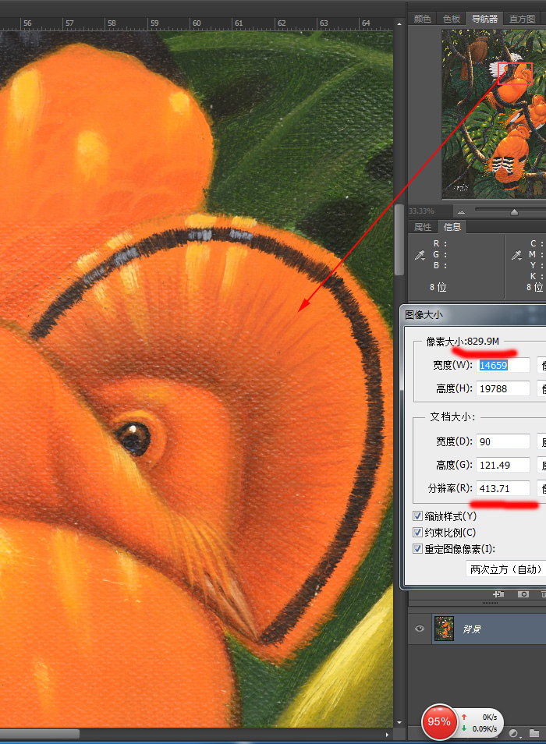Toggle the 缩放样式(Y) checkbox
This screenshot has width=546, height=744.
point(417,516)
